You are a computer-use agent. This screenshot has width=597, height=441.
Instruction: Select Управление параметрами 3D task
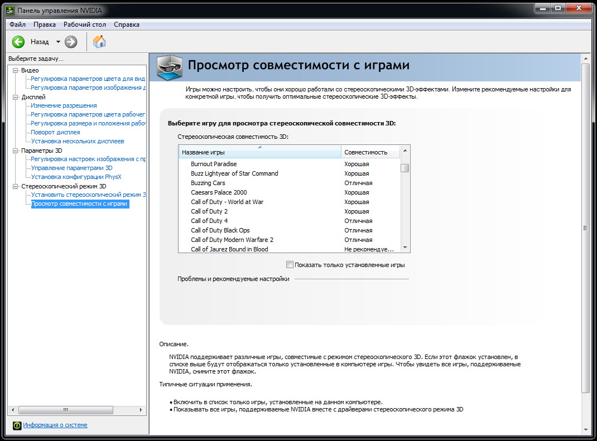(71, 168)
